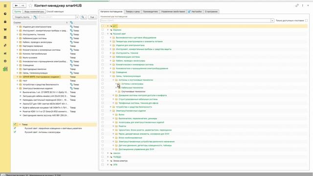The height and width of the screenshot is (176, 313).
Task: Click the grid sidebar icon
Action: click(5, 37)
